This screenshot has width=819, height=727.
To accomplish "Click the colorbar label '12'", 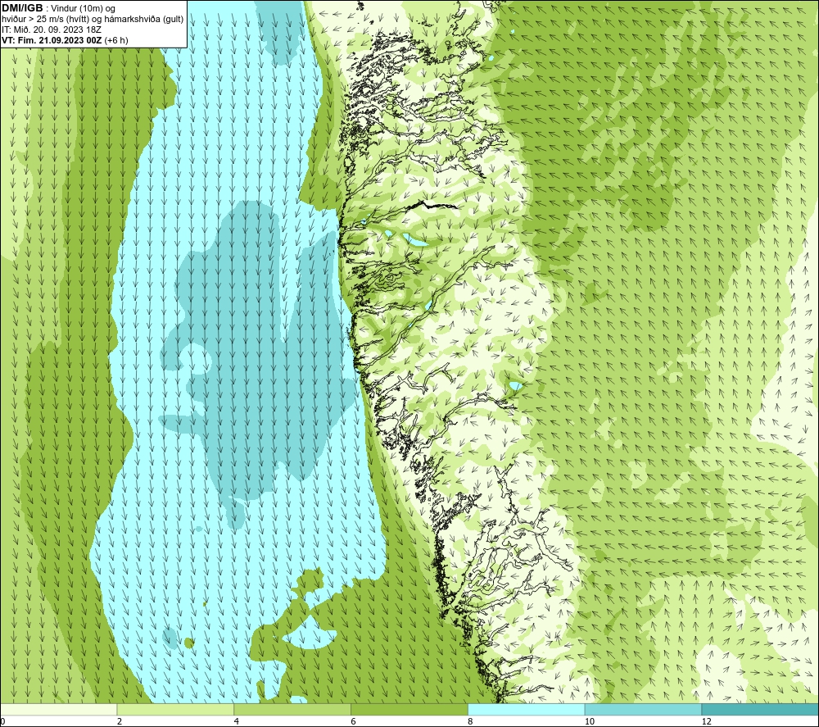I will pos(707,721).
